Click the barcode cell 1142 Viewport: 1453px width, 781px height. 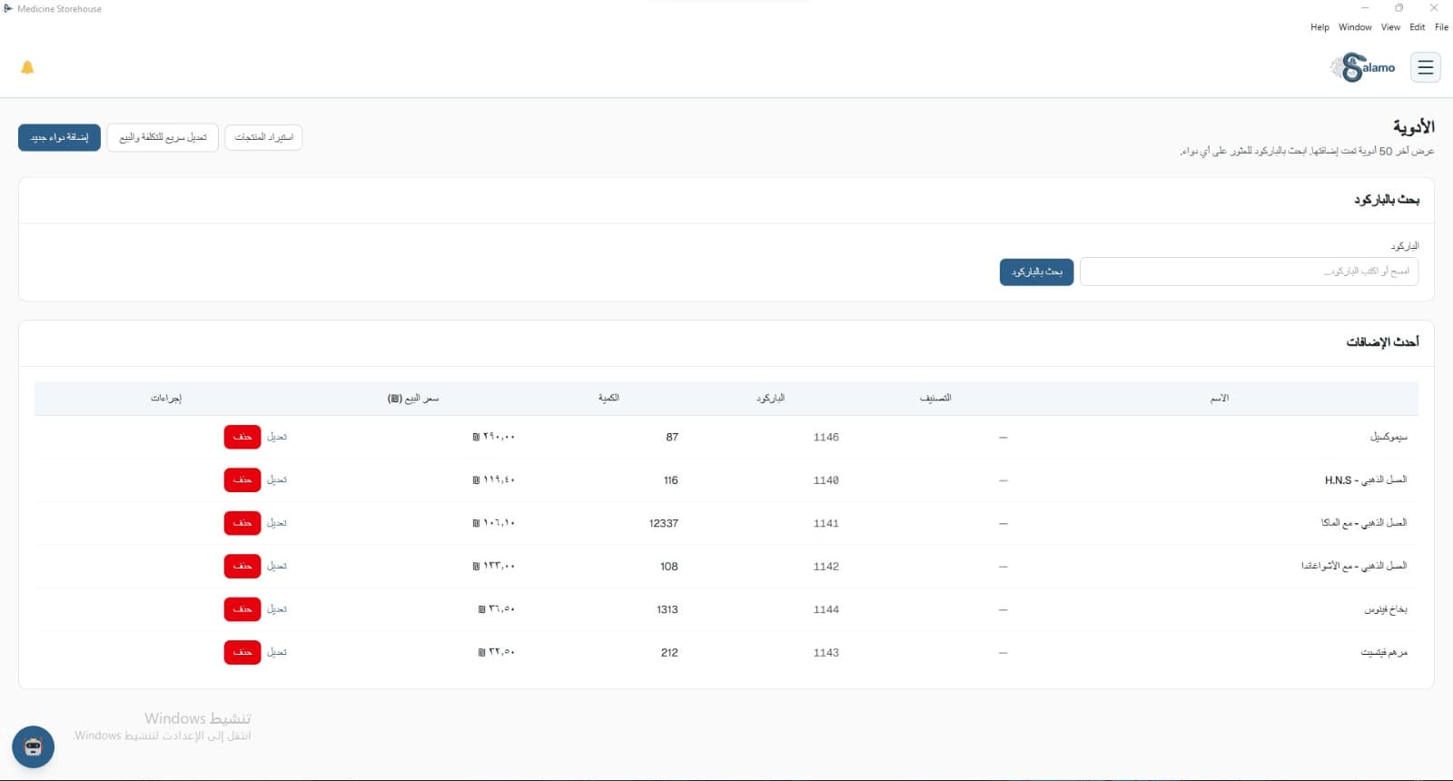click(x=826, y=566)
